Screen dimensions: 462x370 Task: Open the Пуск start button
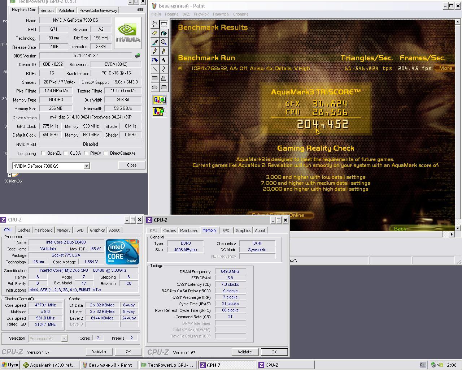[x=10, y=365]
